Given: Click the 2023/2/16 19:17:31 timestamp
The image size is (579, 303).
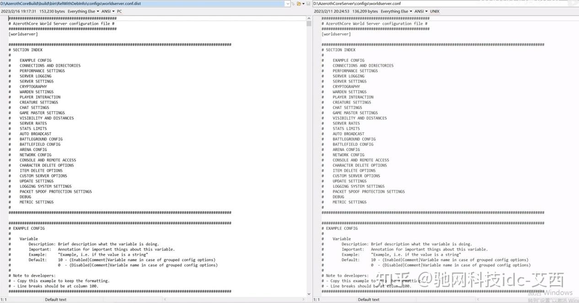Looking at the screenshot, I should [x=19, y=11].
